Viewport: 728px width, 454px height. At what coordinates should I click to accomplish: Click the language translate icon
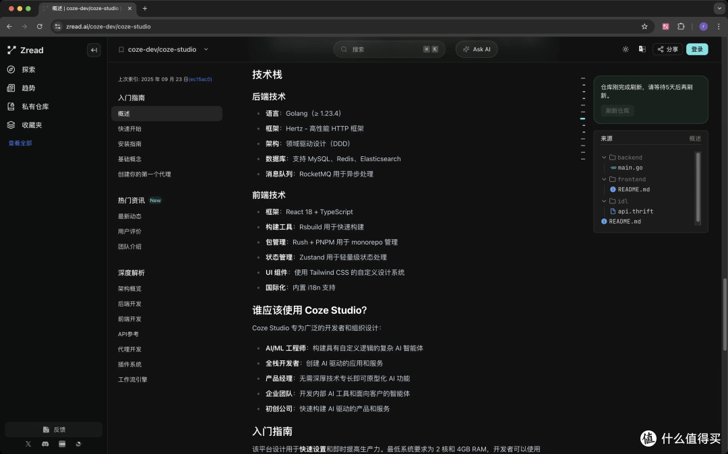tap(642, 49)
